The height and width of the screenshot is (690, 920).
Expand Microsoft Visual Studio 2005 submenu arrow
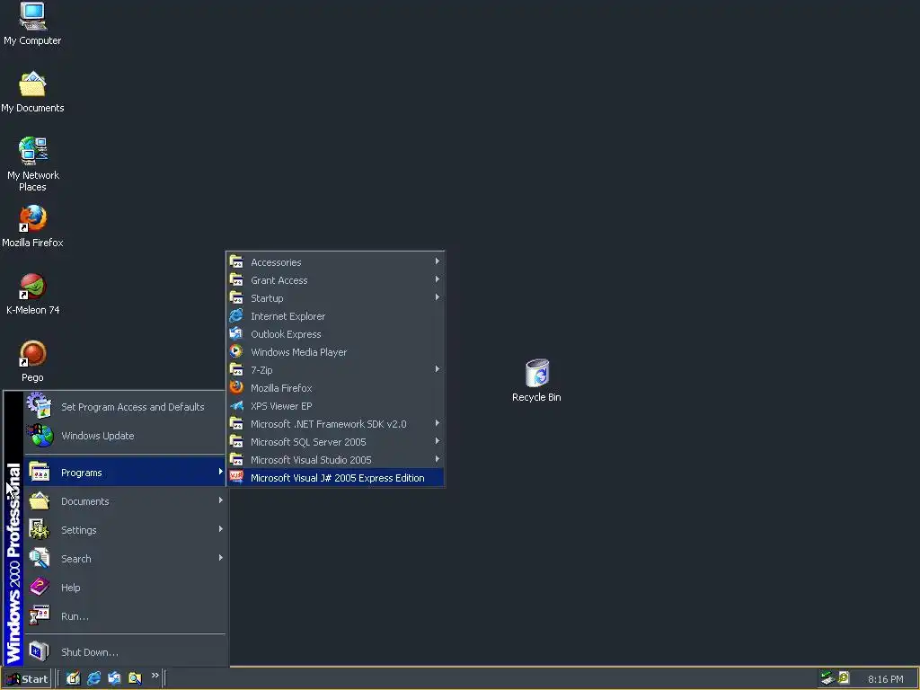click(x=438, y=459)
